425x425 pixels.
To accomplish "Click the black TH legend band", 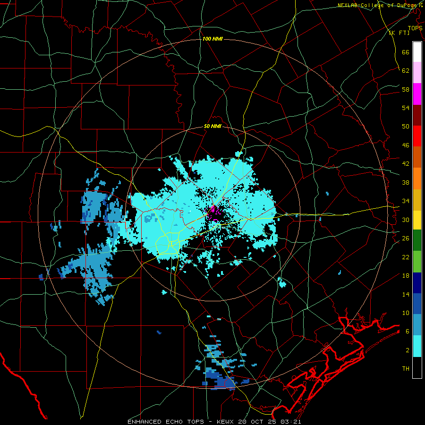I will point(417,367).
